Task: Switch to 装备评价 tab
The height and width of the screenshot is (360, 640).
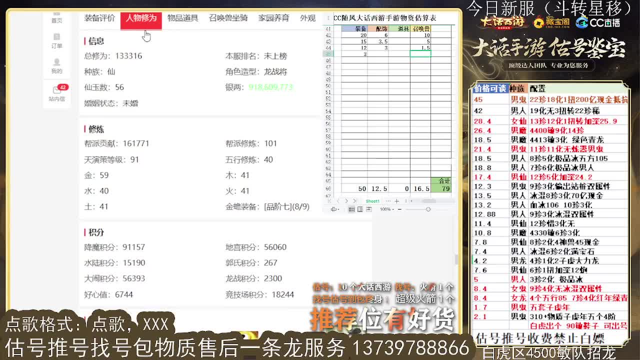Action: [99, 18]
